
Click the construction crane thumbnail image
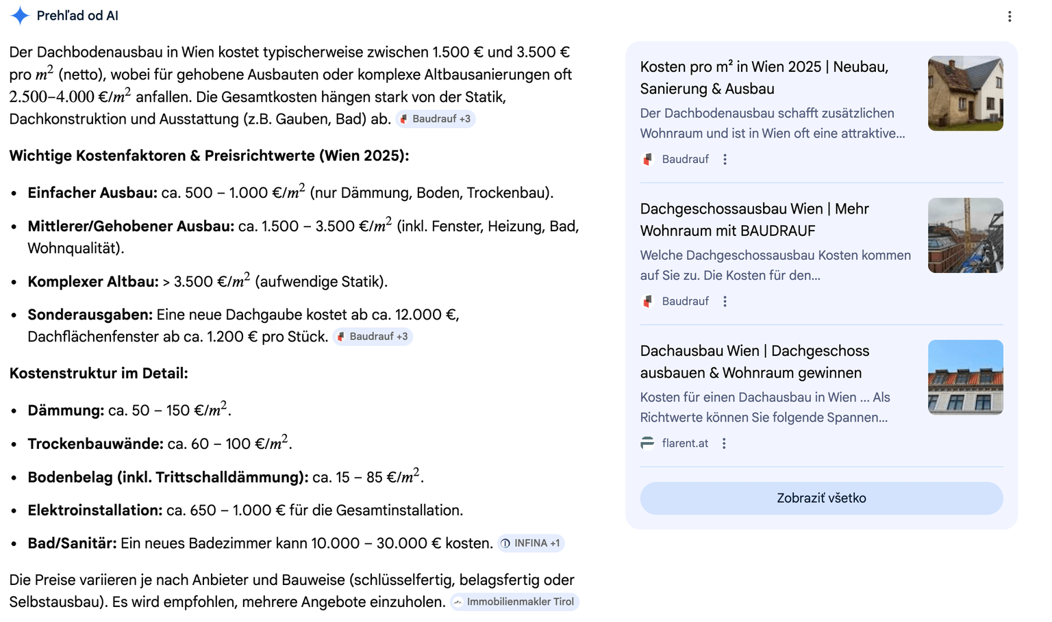[965, 235]
